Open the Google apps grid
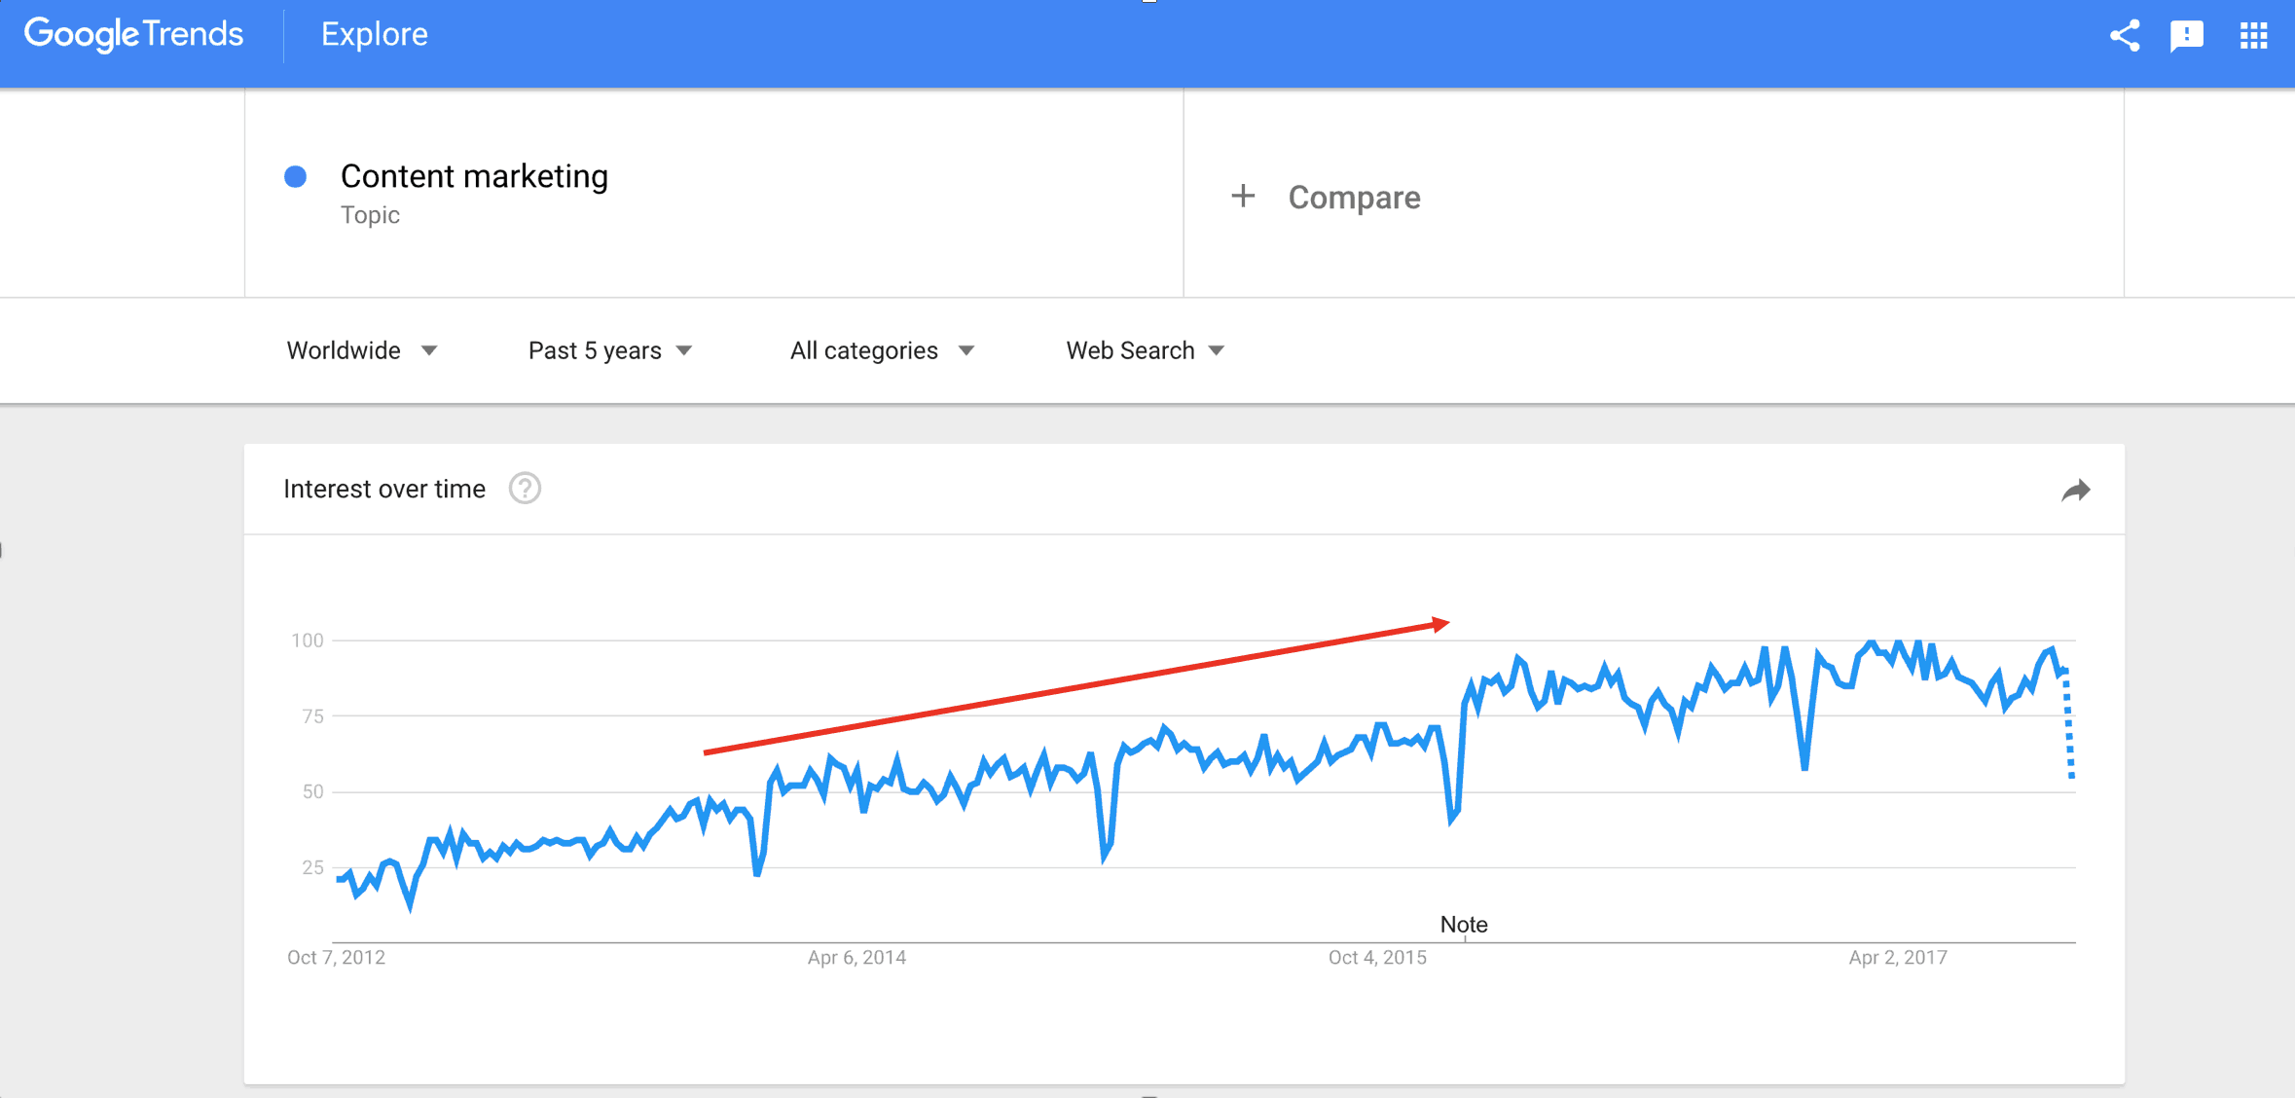2295x1098 pixels. [2253, 36]
